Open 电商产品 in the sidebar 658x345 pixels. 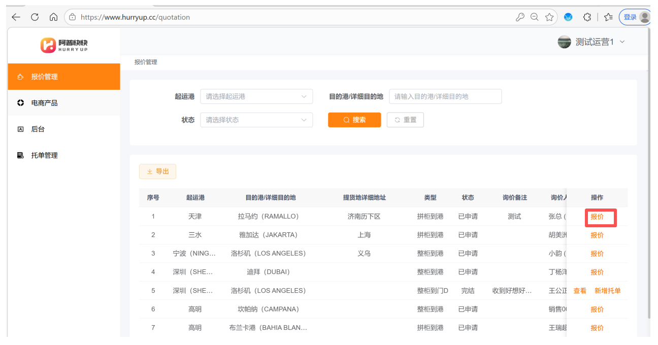pyautogui.click(x=44, y=103)
